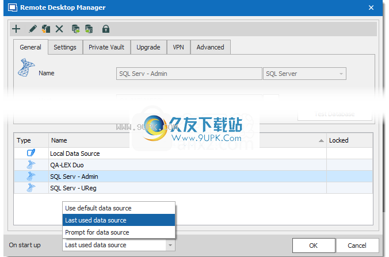Select the QA-LEX Duo row
Screen dimensions: 389x257
193,165
